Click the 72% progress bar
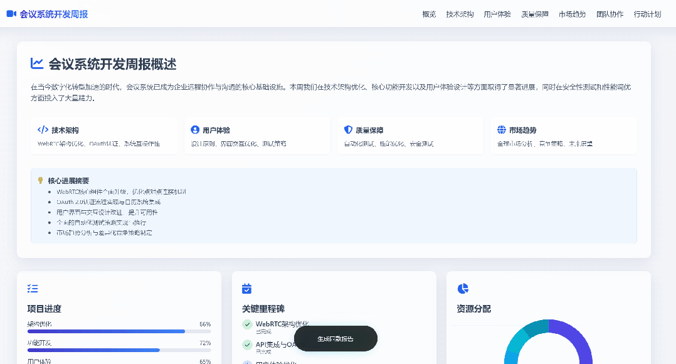 click(x=119, y=350)
